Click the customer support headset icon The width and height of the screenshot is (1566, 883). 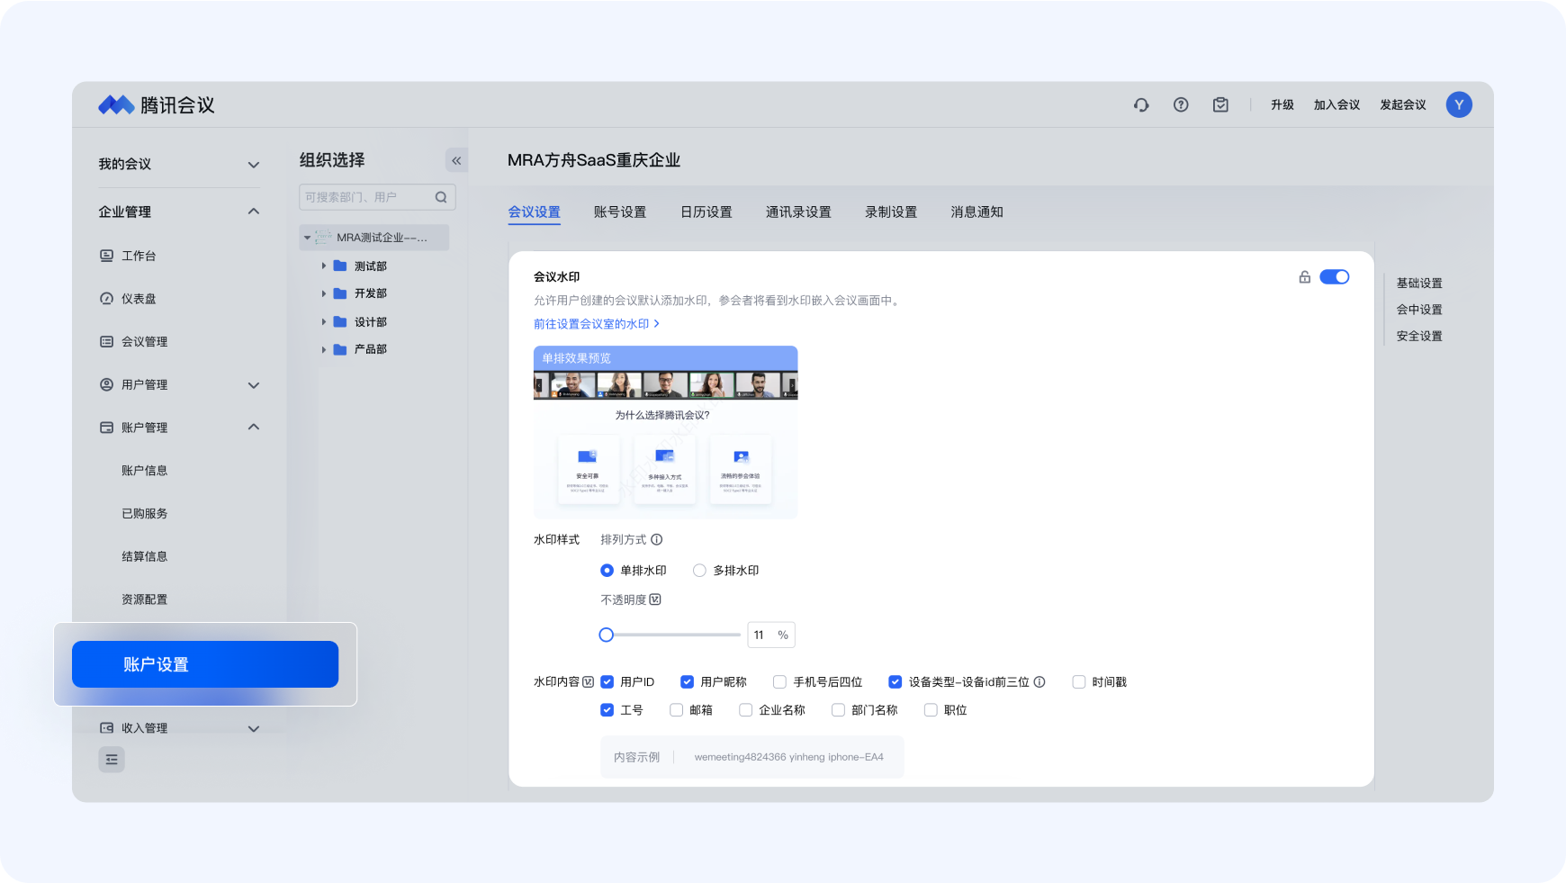[x=1141, y=105]
